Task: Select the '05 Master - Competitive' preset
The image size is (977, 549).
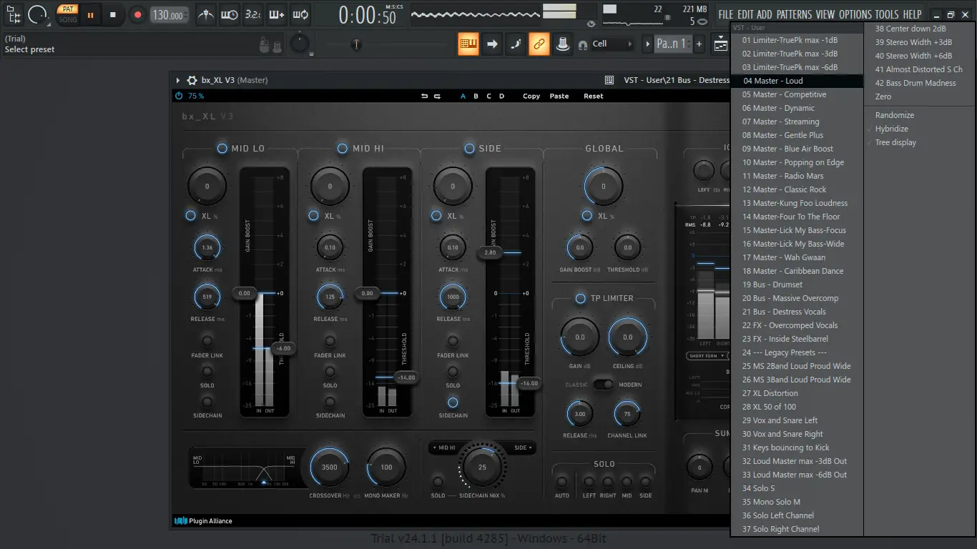Action: coord(784,94)
